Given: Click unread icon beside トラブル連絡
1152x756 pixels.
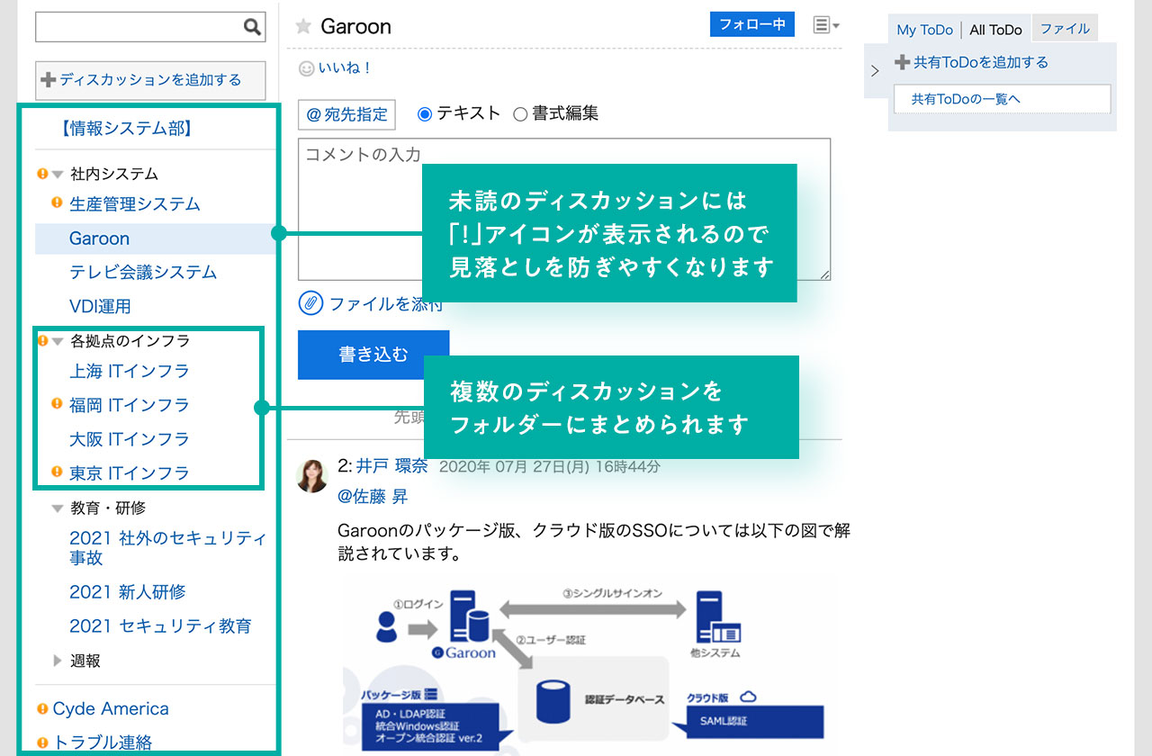Looking at the screenshot, I should (41, 742).
